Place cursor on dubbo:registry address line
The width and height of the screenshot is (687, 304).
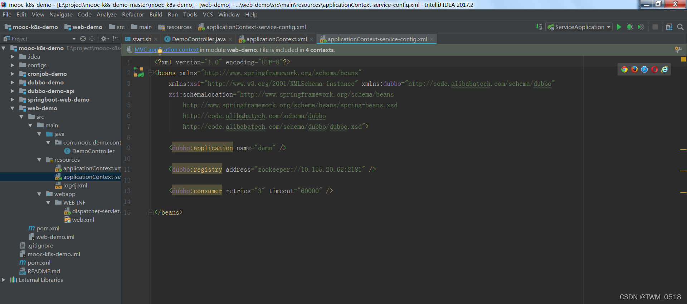tap(272, 169)
